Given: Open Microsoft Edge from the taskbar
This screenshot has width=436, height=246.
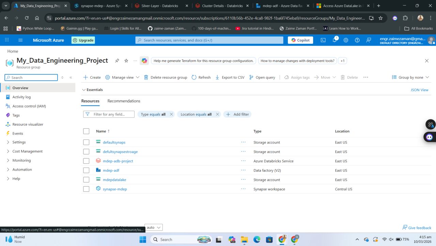Looking at the screenshot, I should (256, 239).
